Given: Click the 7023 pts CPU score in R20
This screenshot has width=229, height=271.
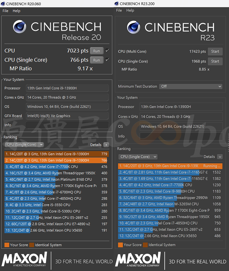Looking at the screenshot, I should 78,51.
